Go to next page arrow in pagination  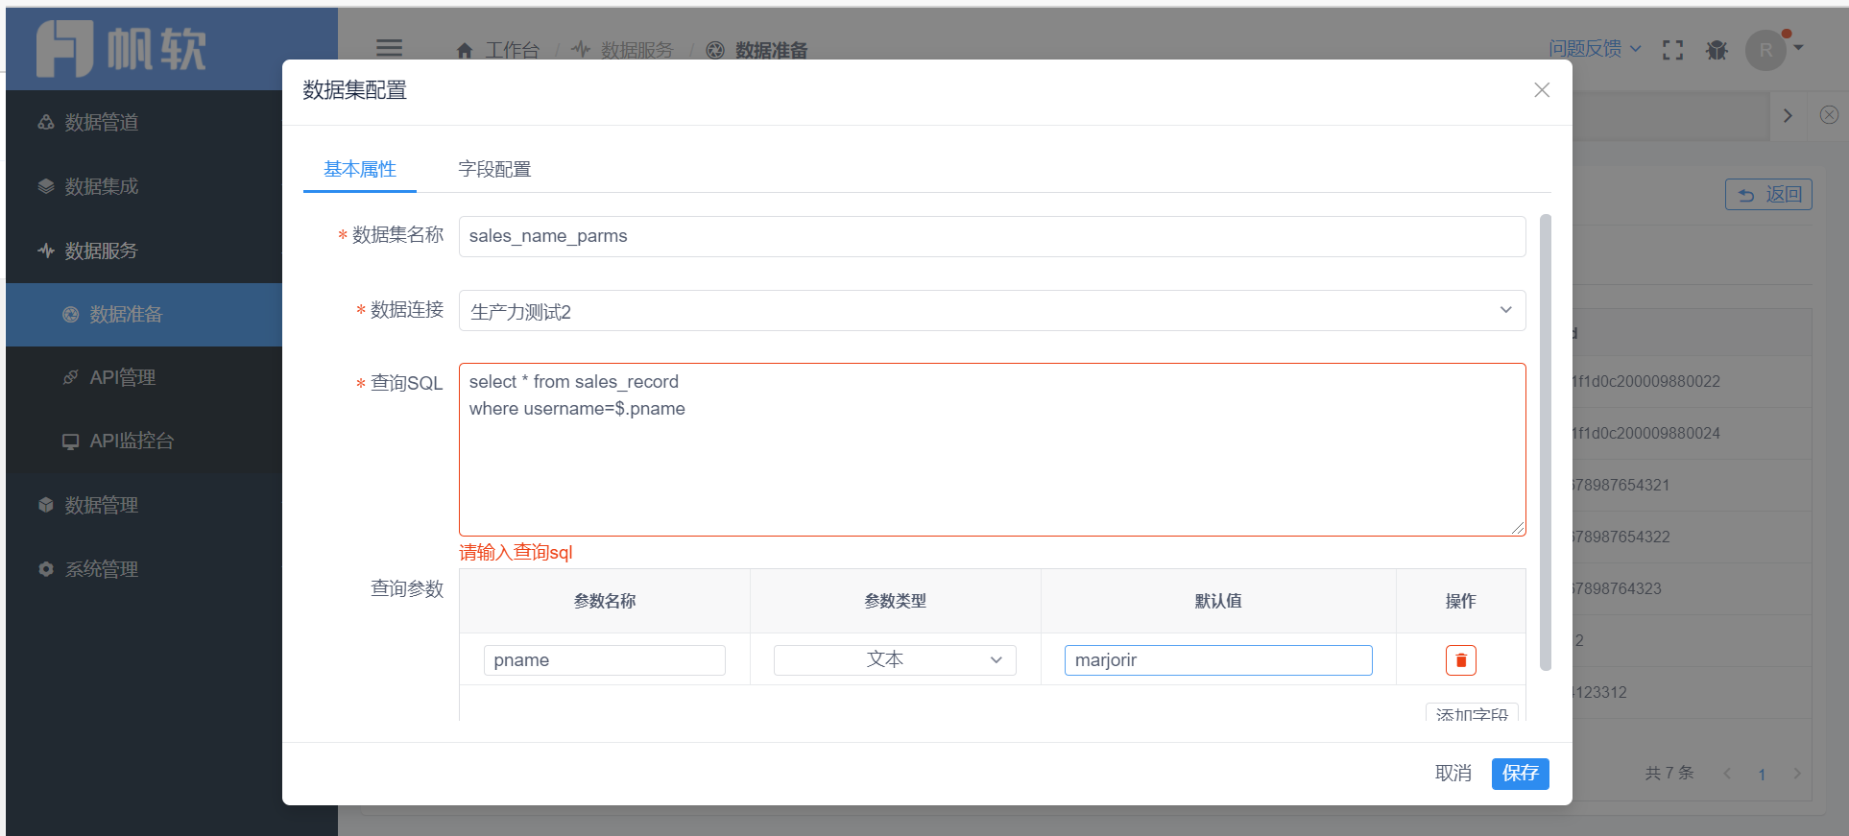(x=1797, y=774)
